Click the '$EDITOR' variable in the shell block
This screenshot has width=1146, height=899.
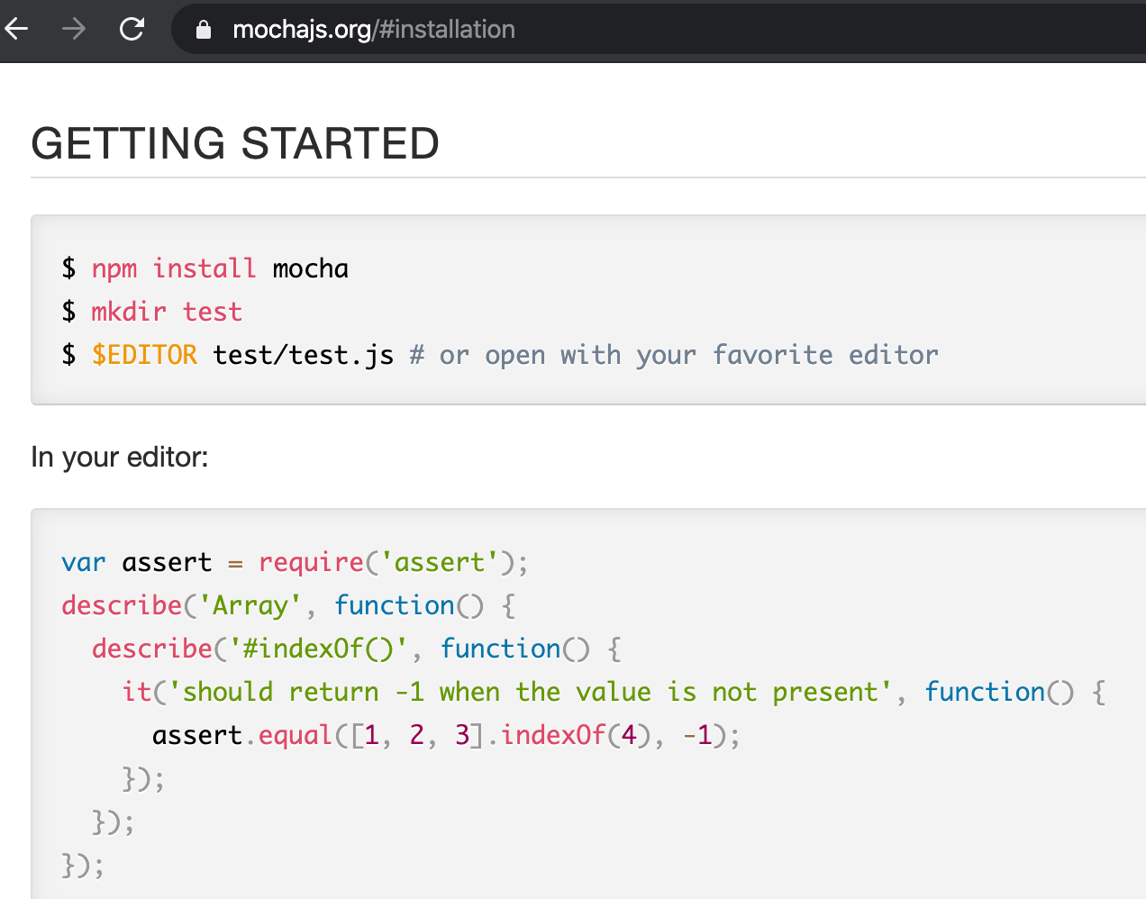tap(144, 355)
